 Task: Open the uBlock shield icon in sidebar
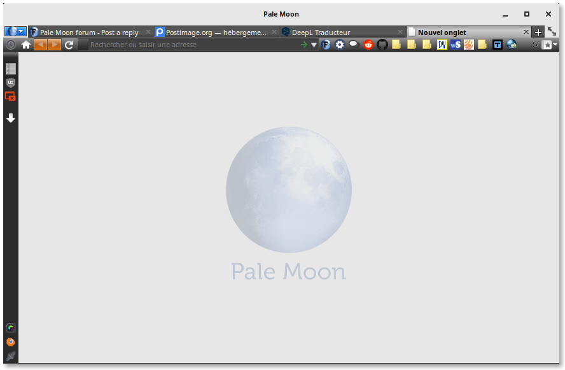point(11,83)
